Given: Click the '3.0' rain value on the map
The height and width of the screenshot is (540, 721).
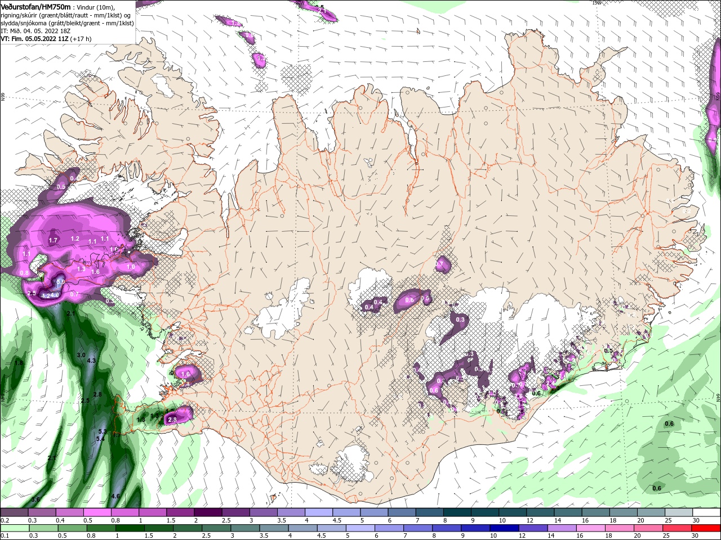Looking at the screenshot, I should 81,355.
